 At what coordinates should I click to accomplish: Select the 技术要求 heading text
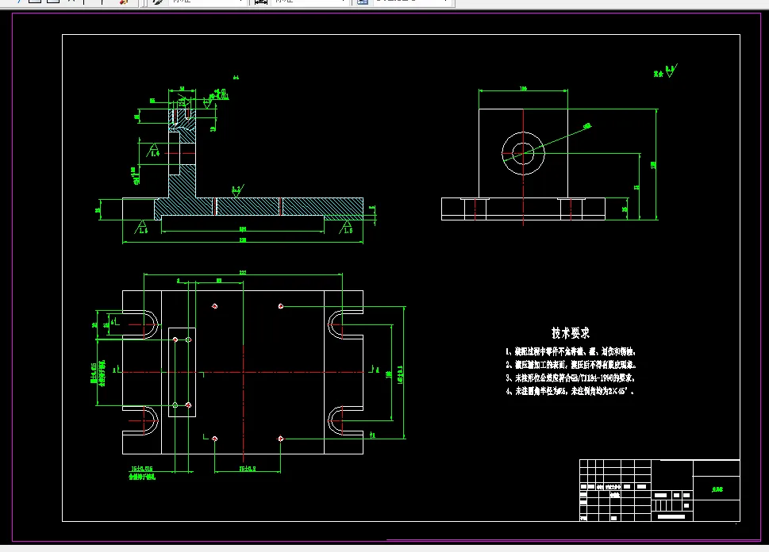(571, 333)
